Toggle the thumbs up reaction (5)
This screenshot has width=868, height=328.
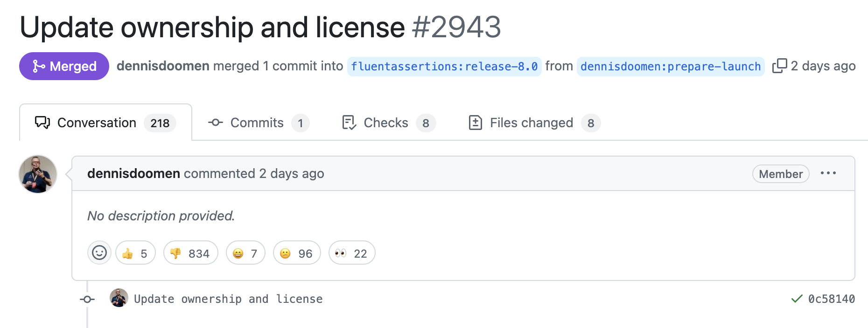[135, 253]
